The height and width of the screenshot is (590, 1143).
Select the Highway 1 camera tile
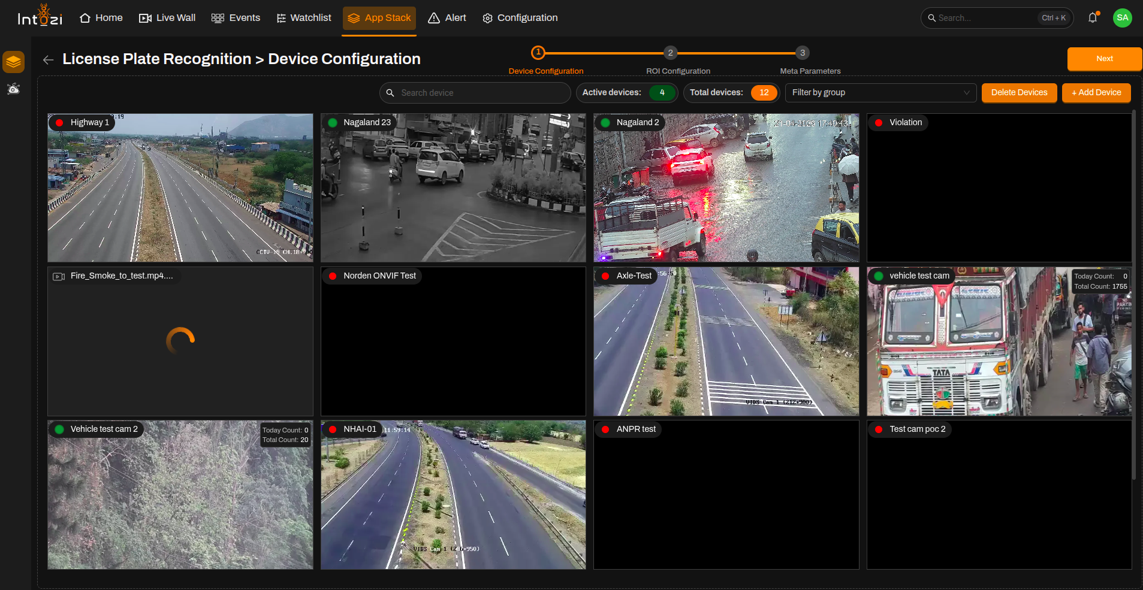180,187
